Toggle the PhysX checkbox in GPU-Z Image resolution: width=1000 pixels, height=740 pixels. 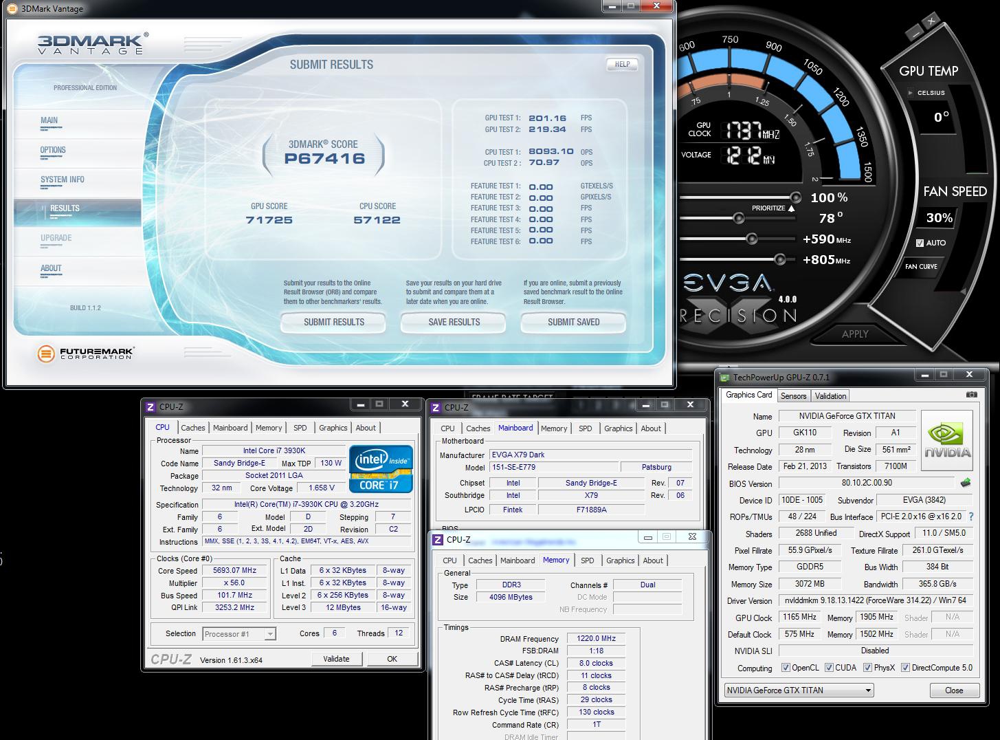[x=867, y=668]
